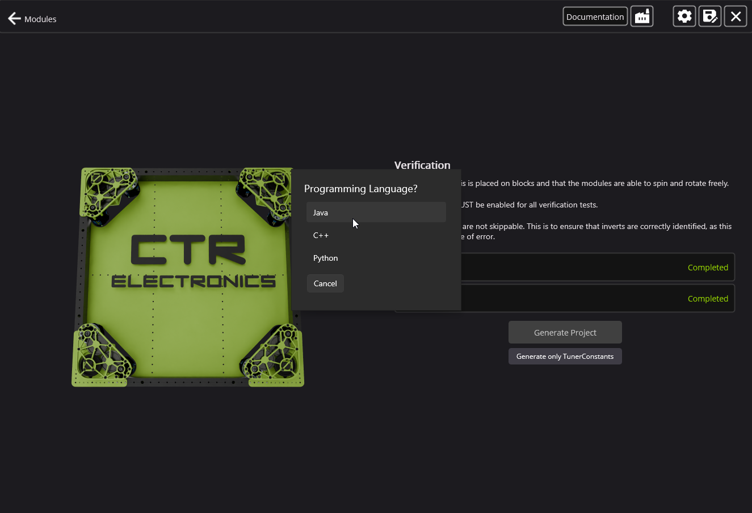Choose Java as programming language

pos(376,213)
